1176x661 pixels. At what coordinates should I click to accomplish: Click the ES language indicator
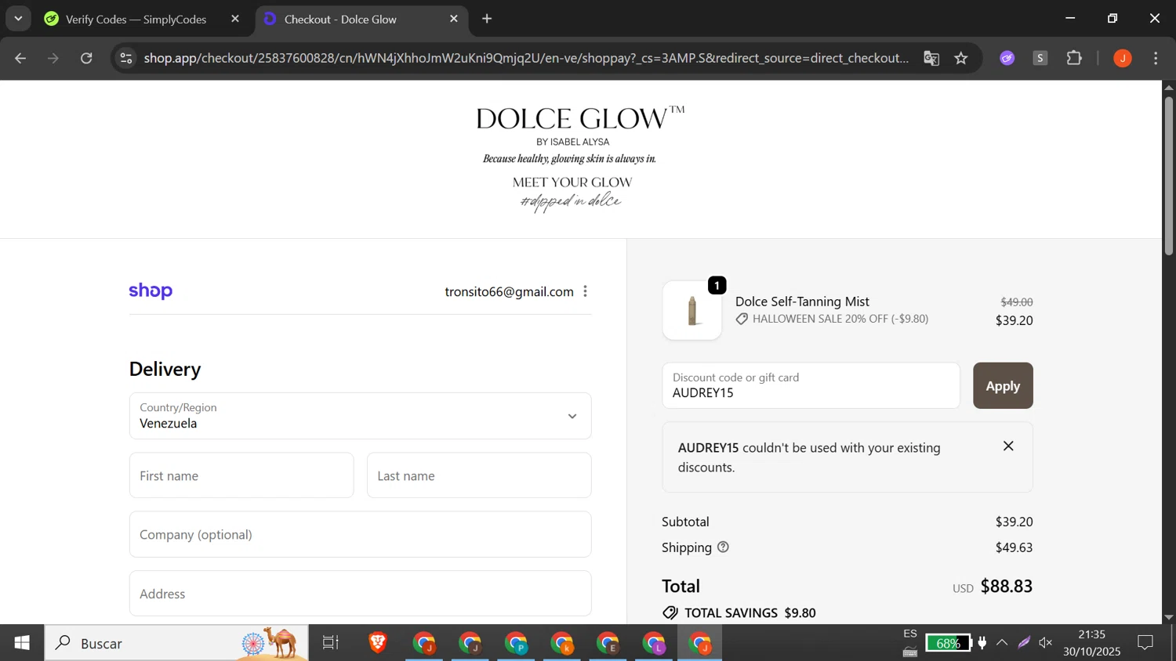pos(910,634)
